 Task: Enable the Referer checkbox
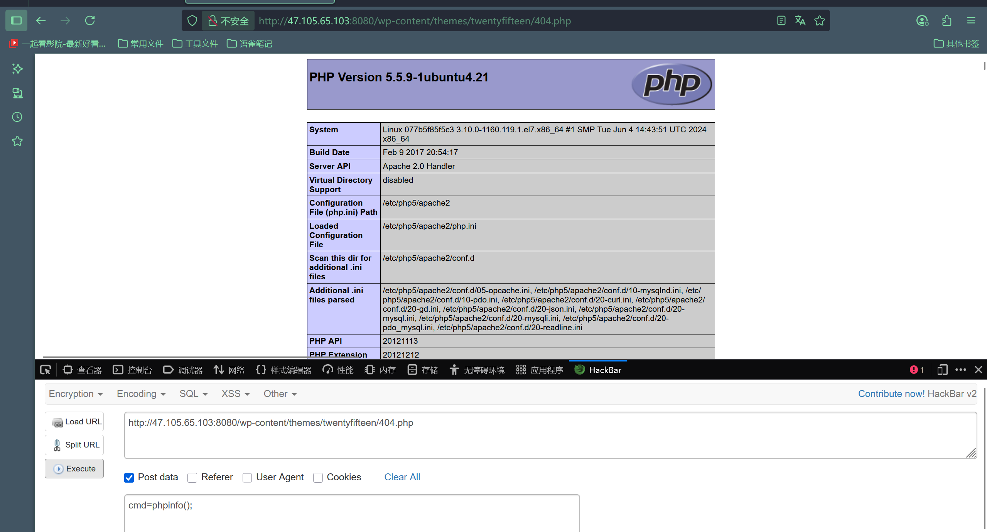click(192, 478)
